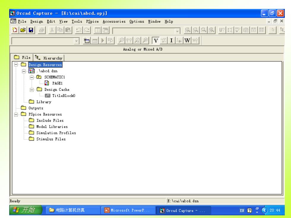The width and height of the screenshot is (291, 218).
Task: Select the Outputs folder
Action: coord(36,108)
